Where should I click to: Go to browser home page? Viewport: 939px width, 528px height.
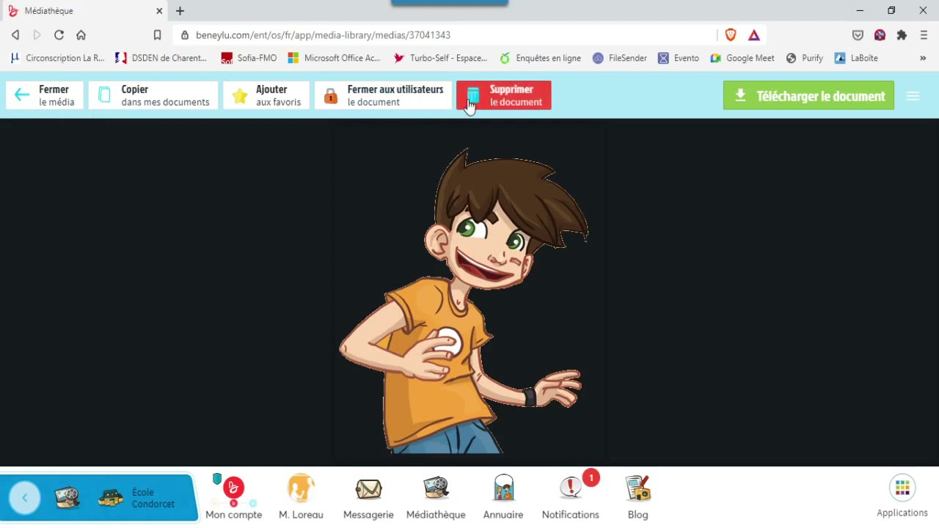point(81,34)
